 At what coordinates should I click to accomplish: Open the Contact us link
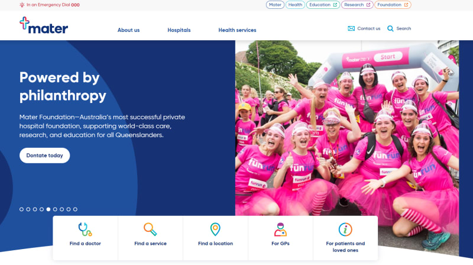coord(368,28)
